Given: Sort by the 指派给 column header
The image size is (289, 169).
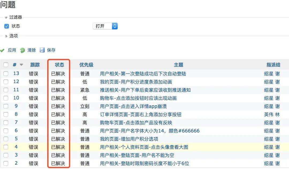Looking at the screenshot, I should [273, 65].
